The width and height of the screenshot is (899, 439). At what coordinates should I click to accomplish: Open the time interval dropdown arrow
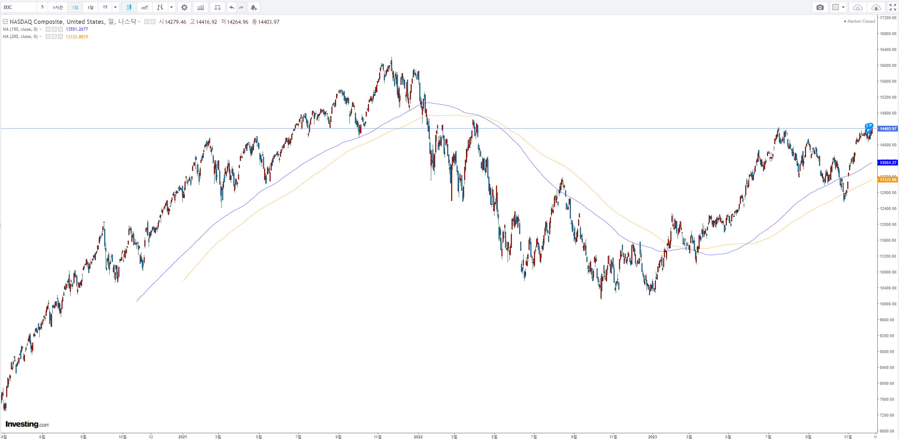pos(115,7)
